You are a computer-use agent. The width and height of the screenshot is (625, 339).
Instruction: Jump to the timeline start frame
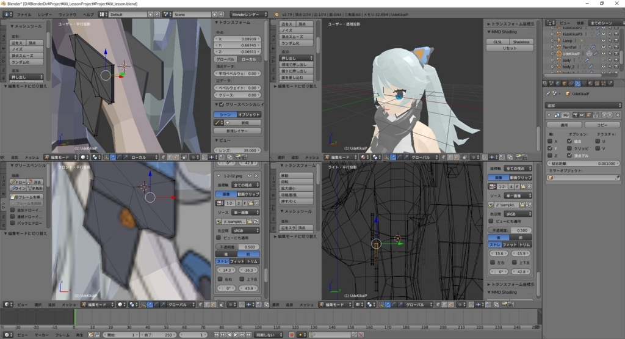pos(217,335)
